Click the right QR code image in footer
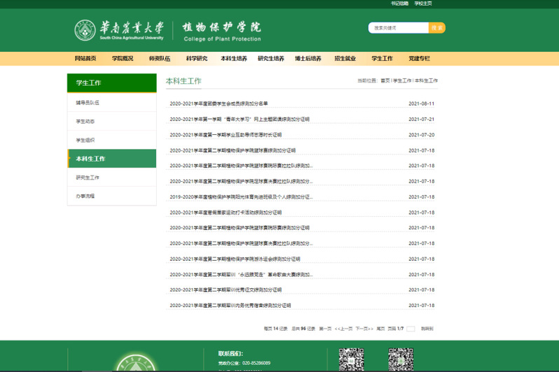 pos(401,359)
